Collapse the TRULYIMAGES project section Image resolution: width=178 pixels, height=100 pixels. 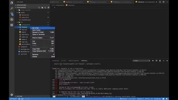point(21,7)
